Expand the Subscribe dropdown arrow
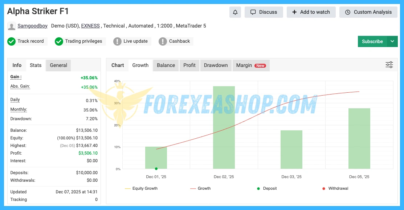Viewport: 404px width, 210px height. pyautogui.click(x=392, y=42)
